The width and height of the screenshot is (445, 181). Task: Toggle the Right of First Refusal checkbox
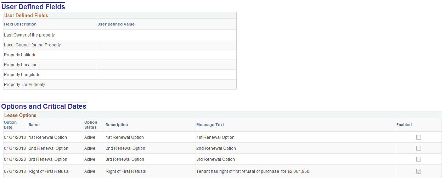(418, 171)
